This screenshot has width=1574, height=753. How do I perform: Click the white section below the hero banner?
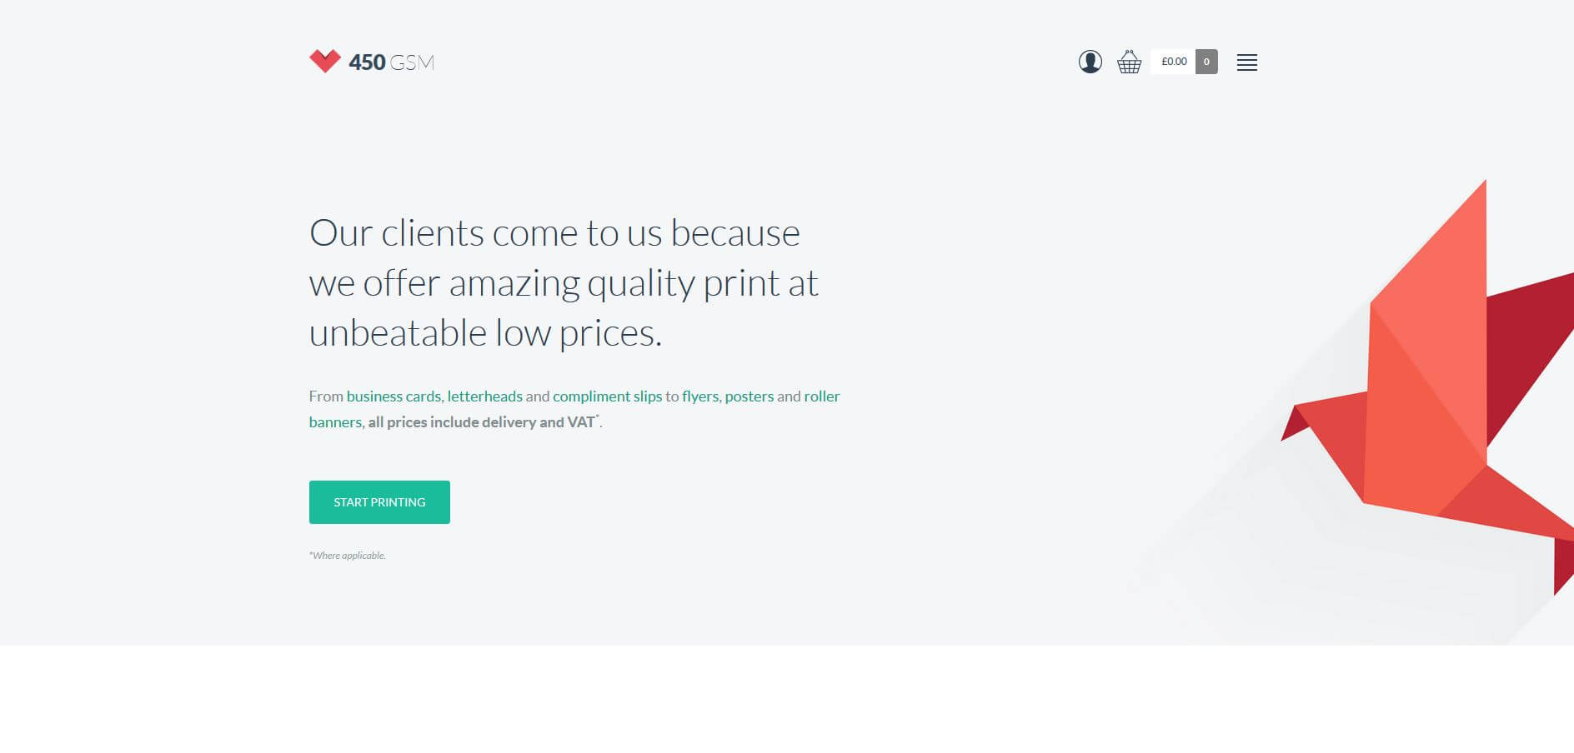[x=787, y=700]
